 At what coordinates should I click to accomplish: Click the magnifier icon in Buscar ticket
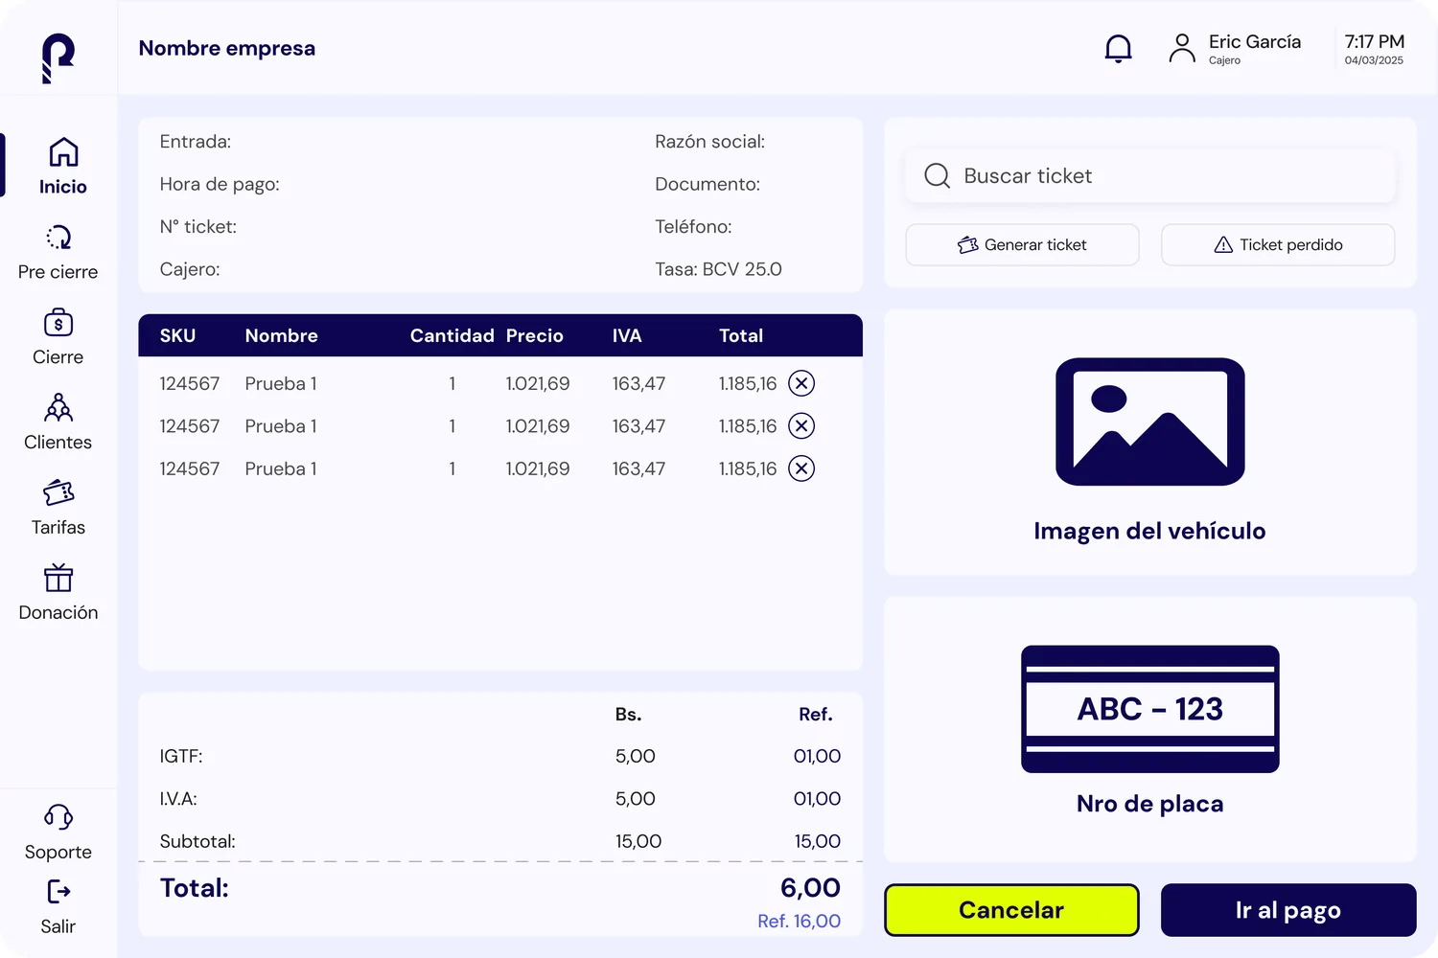click(937, 175)
